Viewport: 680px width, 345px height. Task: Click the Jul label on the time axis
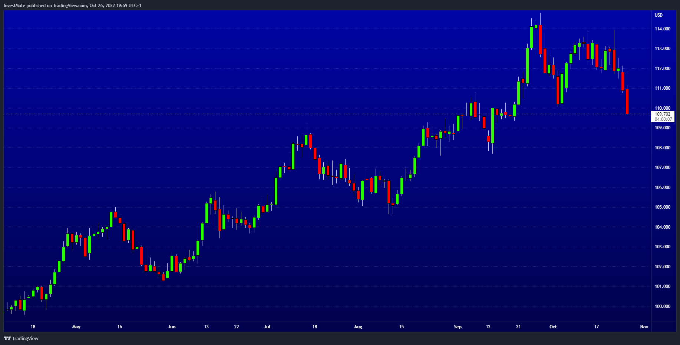point(267,327)
